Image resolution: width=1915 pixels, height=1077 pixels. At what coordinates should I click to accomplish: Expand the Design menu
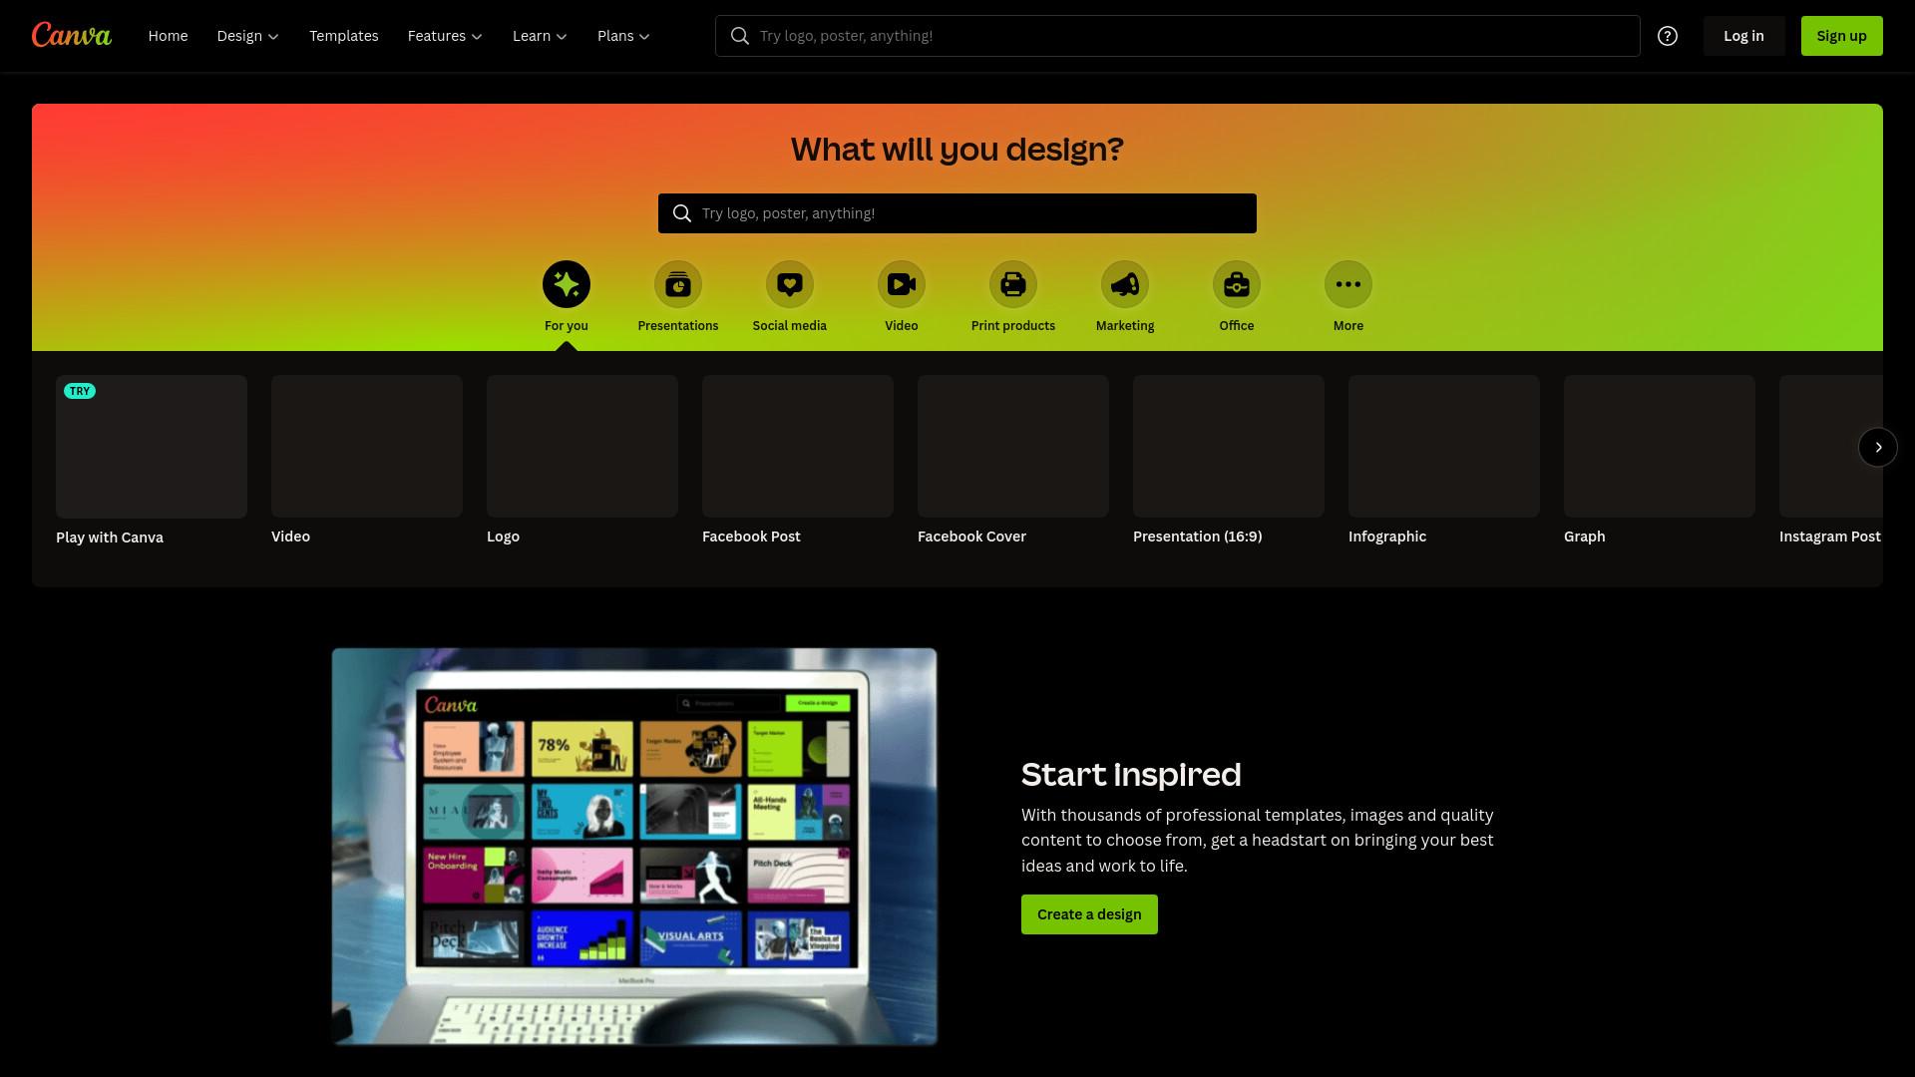coord(248,36)
